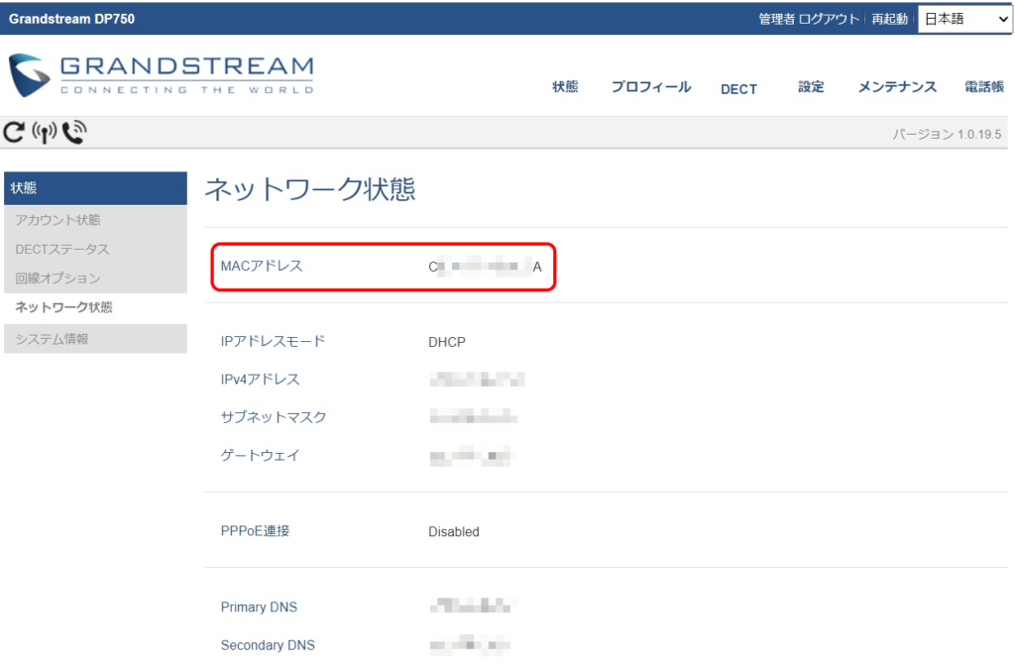1015x666 pixels.
Task: Click the Grandstream logo
Action: tap(162, 75)
